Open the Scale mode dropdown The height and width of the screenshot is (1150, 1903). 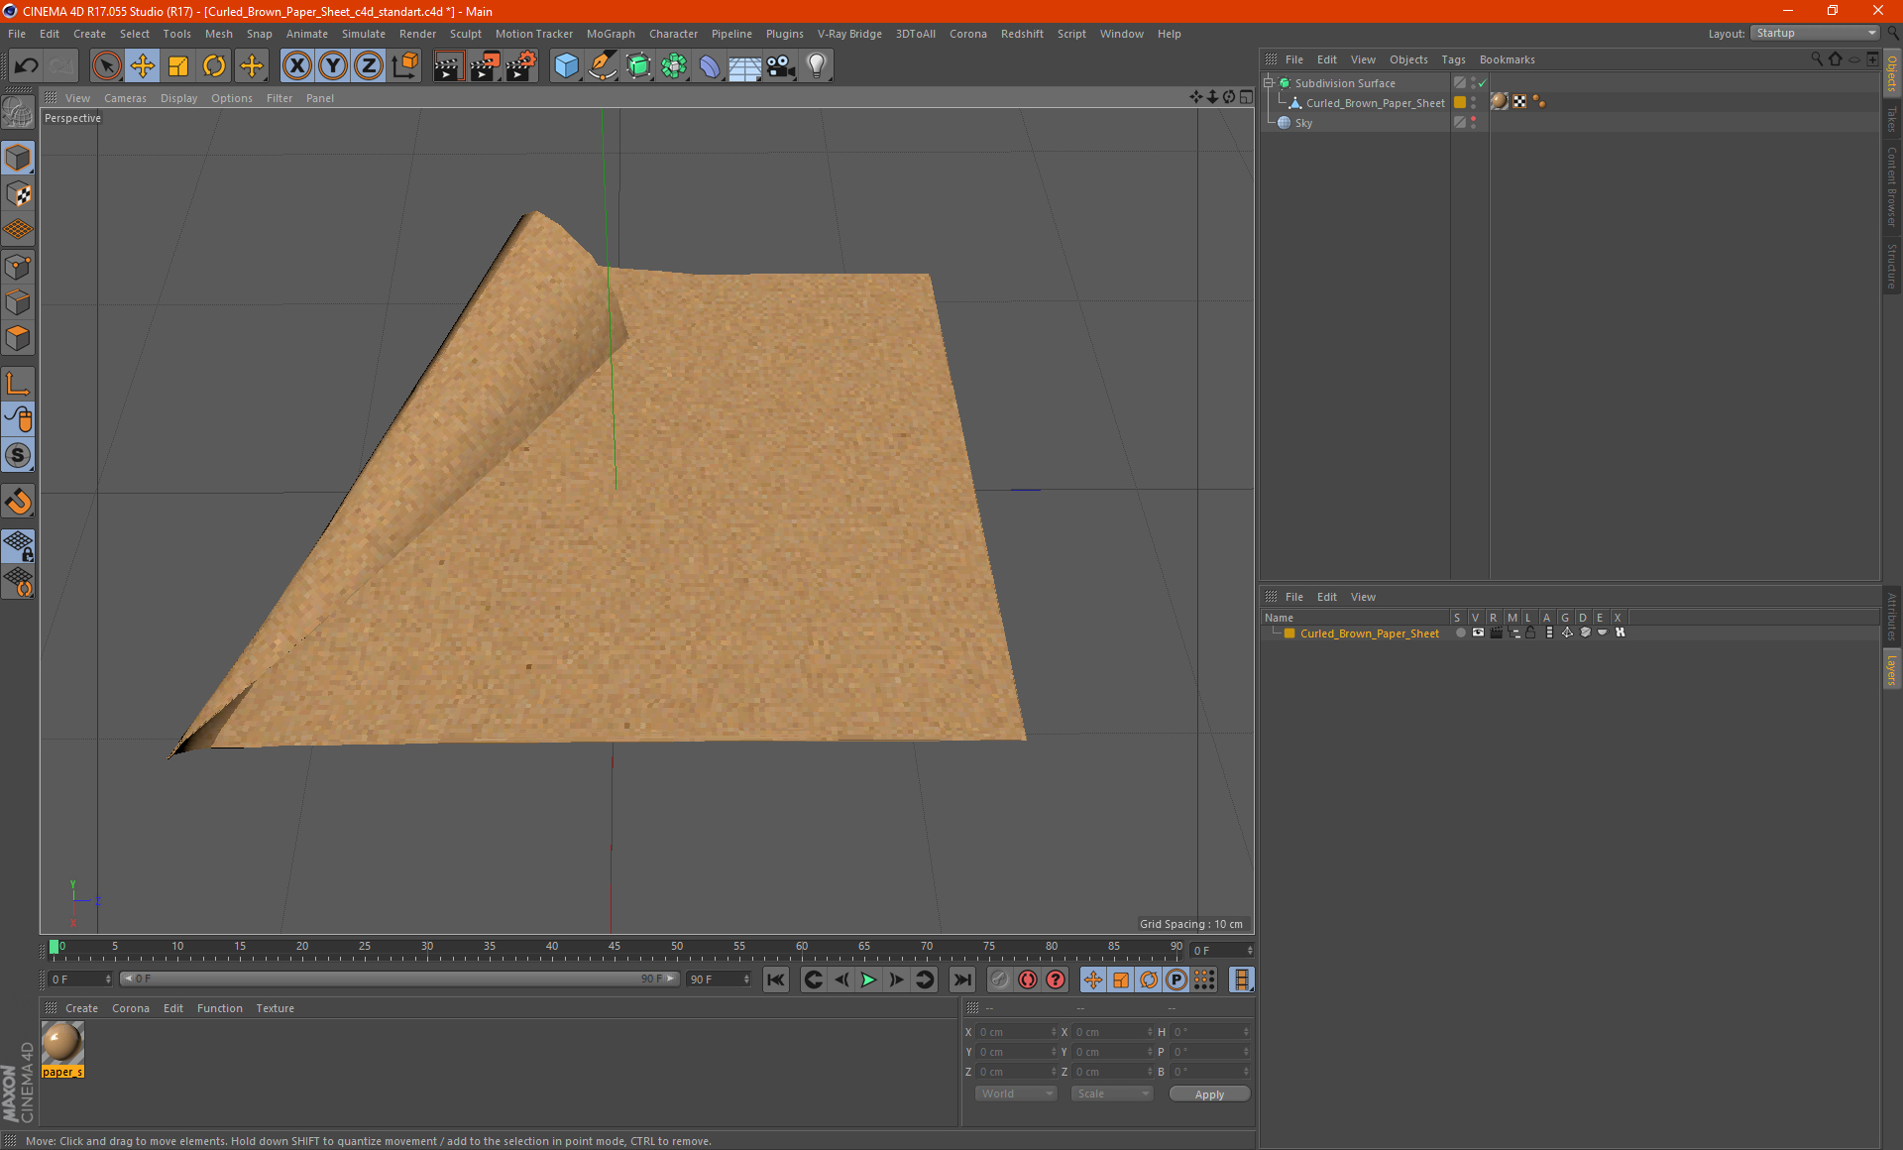tap(1112, 1093)
